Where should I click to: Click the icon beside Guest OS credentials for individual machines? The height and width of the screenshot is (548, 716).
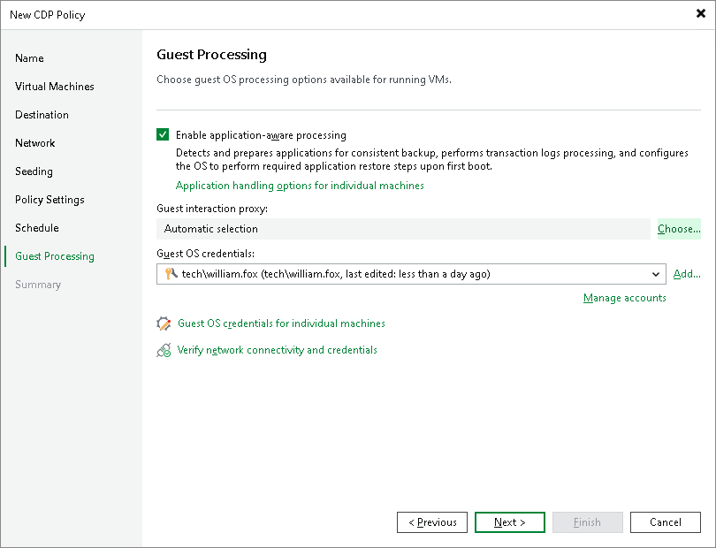click(164, 323)
